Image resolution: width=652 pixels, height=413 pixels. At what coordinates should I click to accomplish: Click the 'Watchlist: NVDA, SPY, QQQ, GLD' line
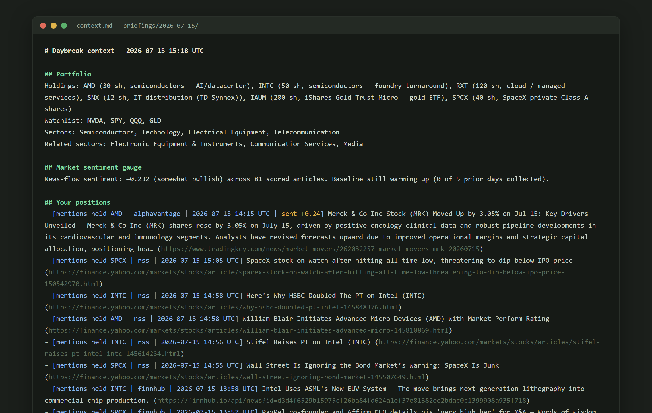coord(103,121)
